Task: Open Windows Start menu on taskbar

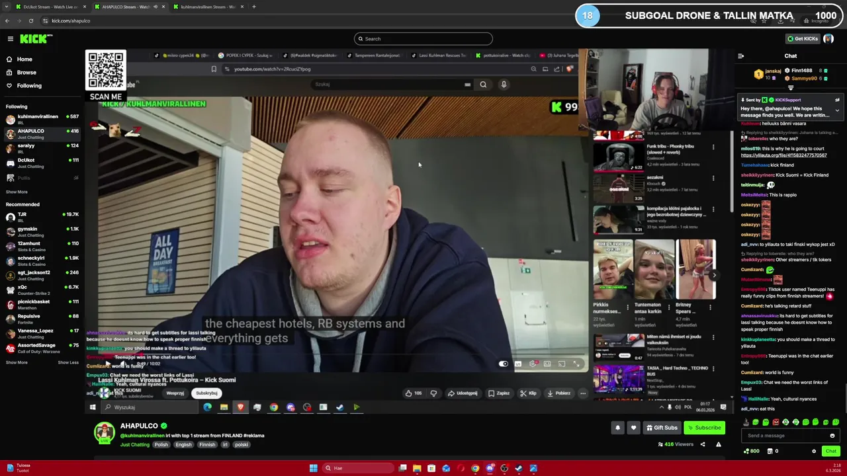Action: [x=313, y=468]
